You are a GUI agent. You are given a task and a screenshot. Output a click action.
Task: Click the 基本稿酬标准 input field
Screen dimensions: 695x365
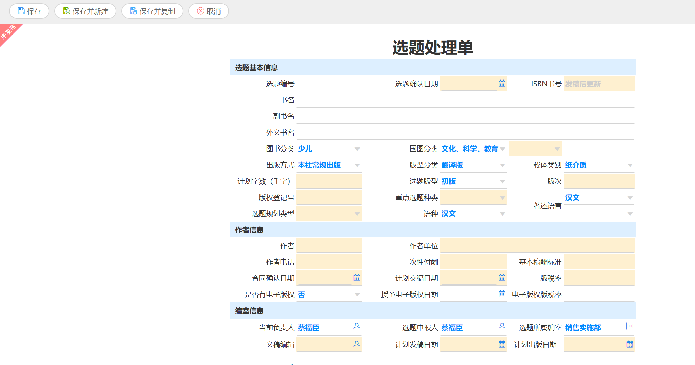[x=599, y=262]
